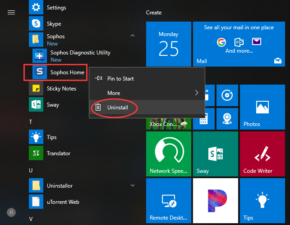Launch the Network Speed Test tile
This screenshot has height=225, width=290.
169,154
